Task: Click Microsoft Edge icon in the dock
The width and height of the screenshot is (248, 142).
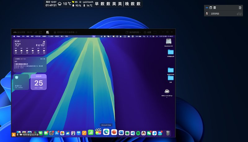Action: tap(106, 132)
